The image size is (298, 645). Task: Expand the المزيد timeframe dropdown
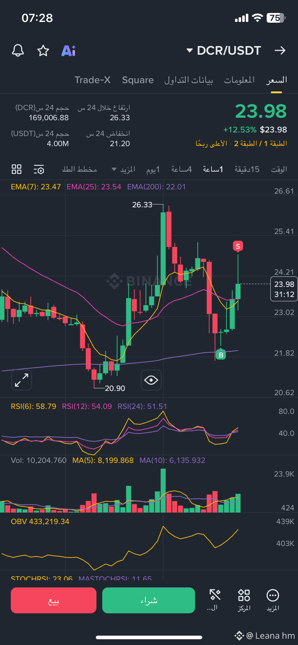tap(123, 169)
